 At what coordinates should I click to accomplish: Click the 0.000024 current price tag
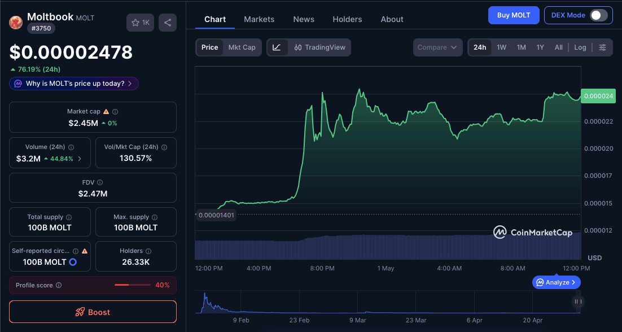pos(597,96)
